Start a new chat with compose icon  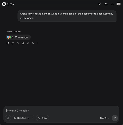coord(100,4)
